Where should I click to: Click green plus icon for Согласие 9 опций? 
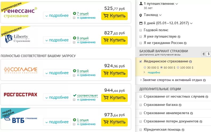click(x=75, y=71)
